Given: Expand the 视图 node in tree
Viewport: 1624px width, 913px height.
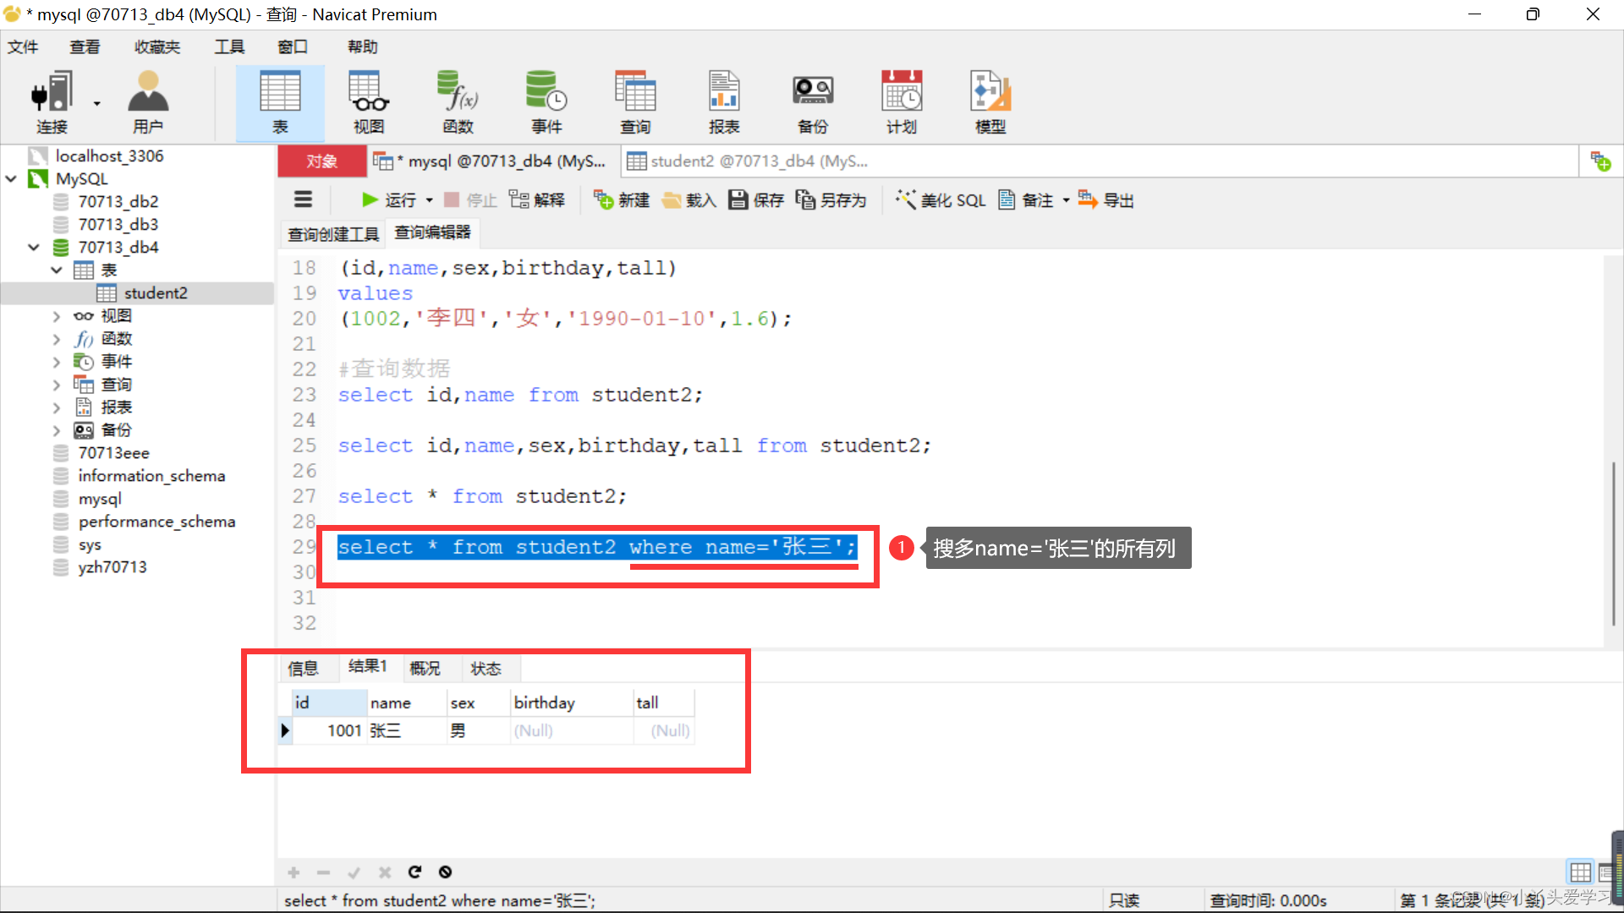Looking at the screenshot, I should tap(57, 316).
